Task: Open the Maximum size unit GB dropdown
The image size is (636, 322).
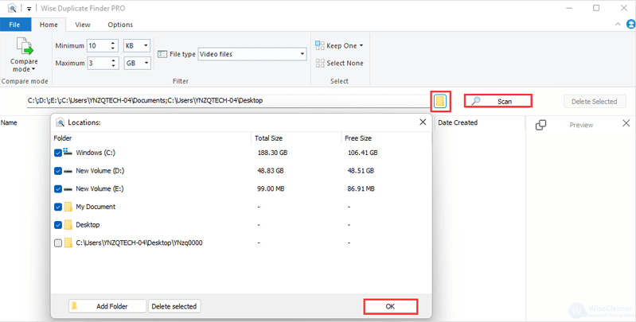Action: pyautogui.click(x=137, y=63)
